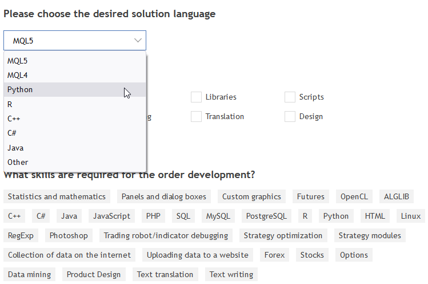Click the Statistics and mathematics skill tag
This screenshot has height=284, width=428.
57,196
